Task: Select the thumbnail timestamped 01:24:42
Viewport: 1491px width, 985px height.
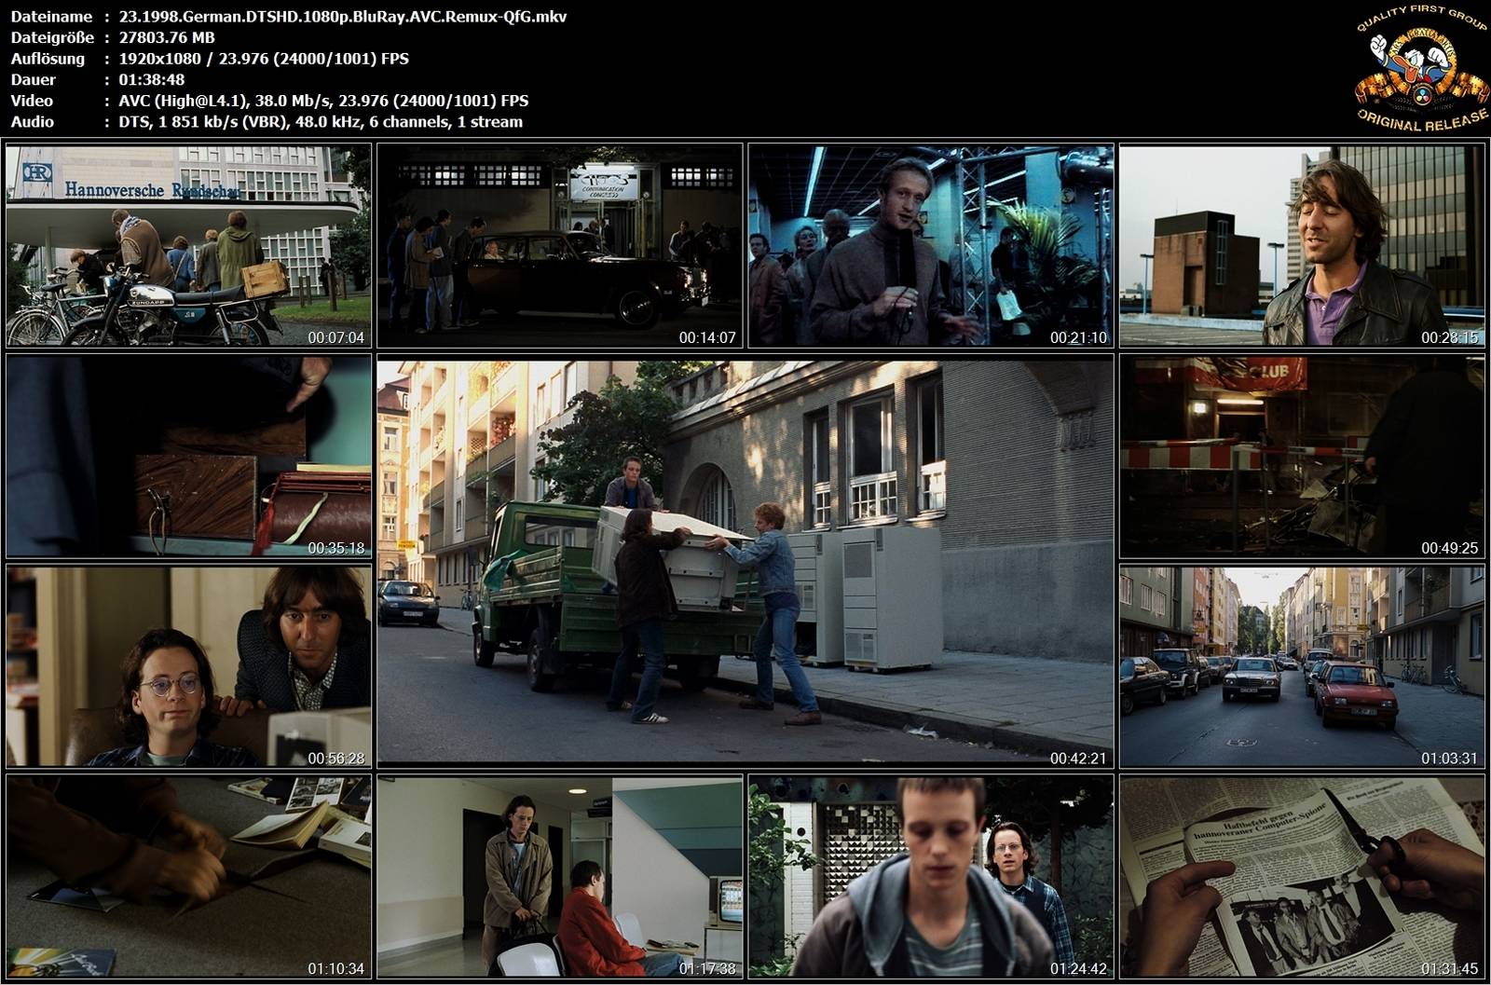Action: 931,877
